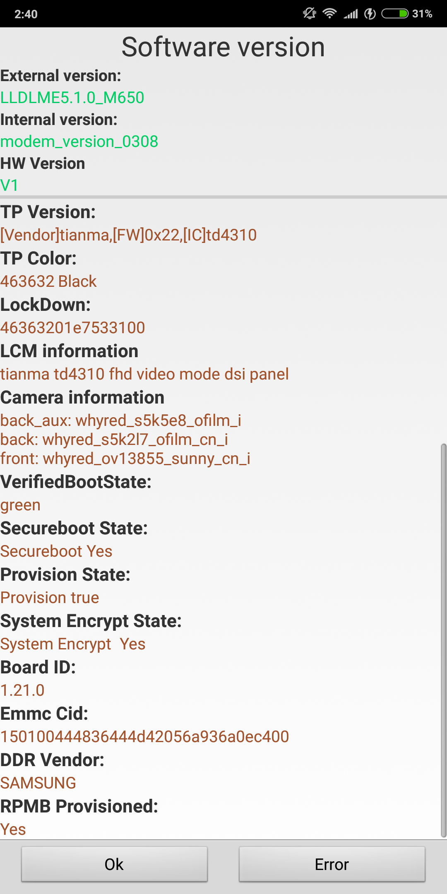Tap the cellular signal bars icon
Screen dimensions: 447x894
tap(351, 14)
